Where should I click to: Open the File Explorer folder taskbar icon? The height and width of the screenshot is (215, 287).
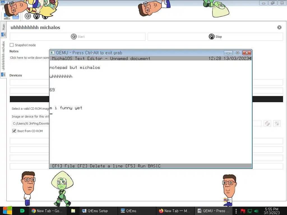pos(73,211)
